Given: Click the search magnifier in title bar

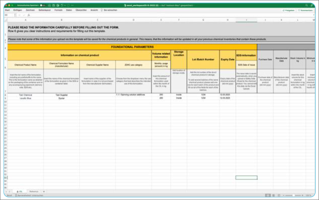Looking at the screenshot, I should pos(306,5).
